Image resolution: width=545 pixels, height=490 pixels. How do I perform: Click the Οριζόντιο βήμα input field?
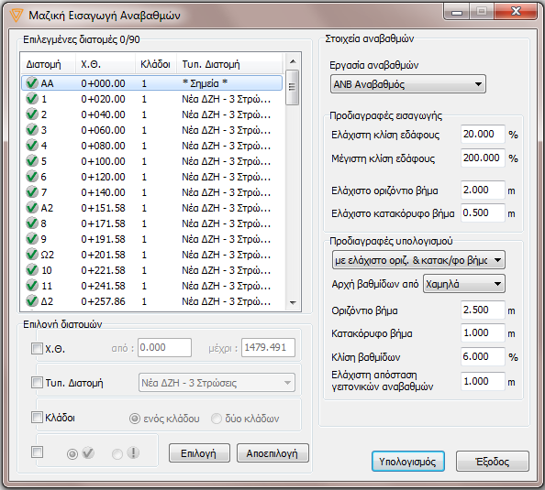pyautogui.click(x=483, y=310)
